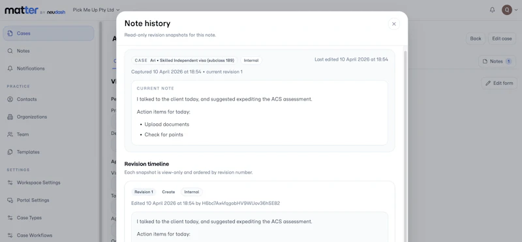Click the Notifications bell icon in sidebar

[x=10, y=68]
